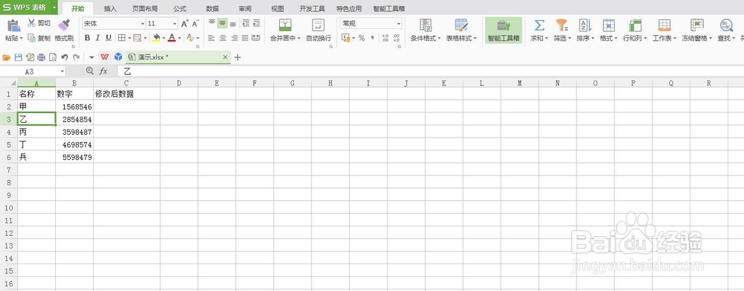Select cell B2 containing 1568546
The image size is (744, 291).
pyautogui.click(x=74, y=107)
